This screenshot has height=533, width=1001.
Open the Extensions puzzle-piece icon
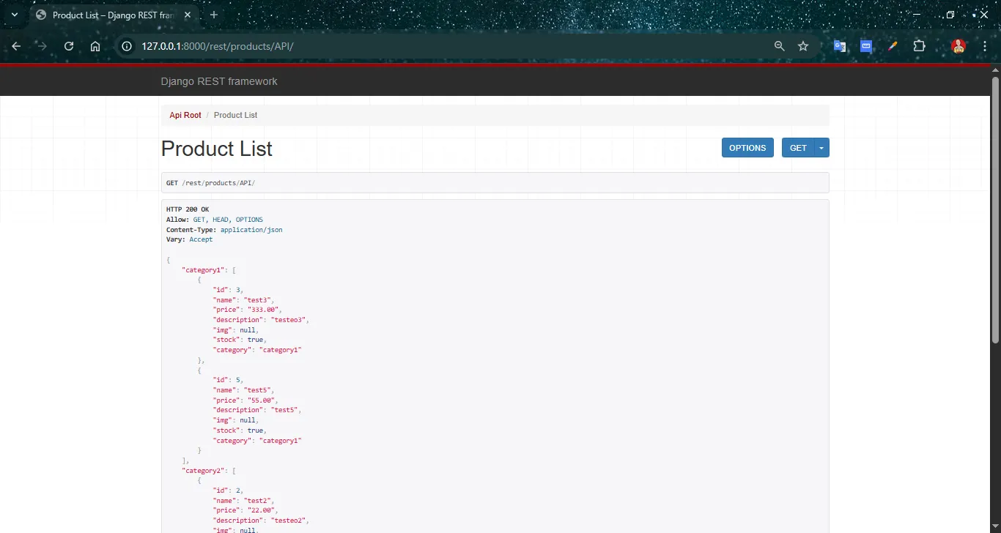coord(919,45)
